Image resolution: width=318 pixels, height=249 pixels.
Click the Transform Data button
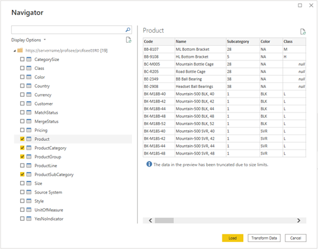click(264, 238)
